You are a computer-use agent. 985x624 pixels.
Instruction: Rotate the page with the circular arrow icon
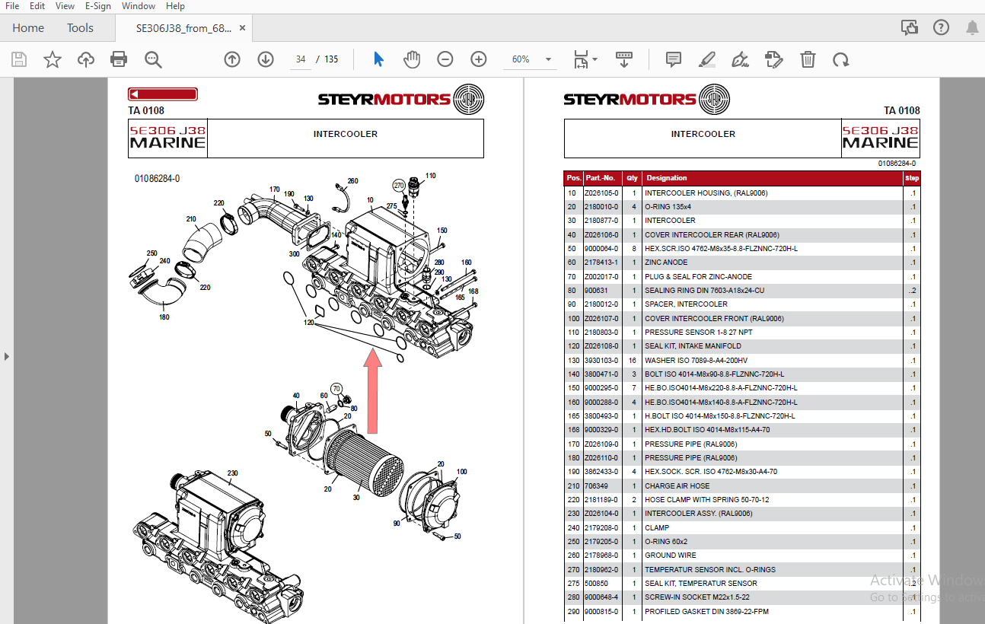pyautogui.click(x=841, y=59)
